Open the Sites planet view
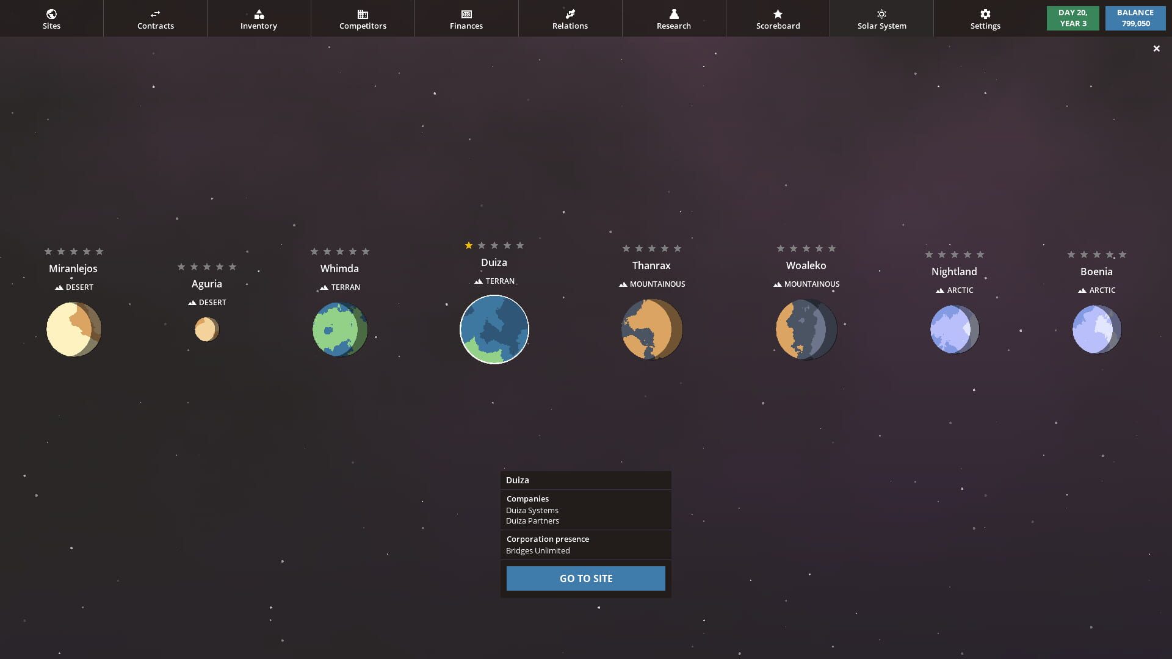Screen dimensions: 1172x659 [x=51, y=18]
